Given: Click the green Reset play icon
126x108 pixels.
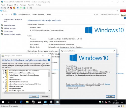Looking at the screenshot, I should click(21, 8).
